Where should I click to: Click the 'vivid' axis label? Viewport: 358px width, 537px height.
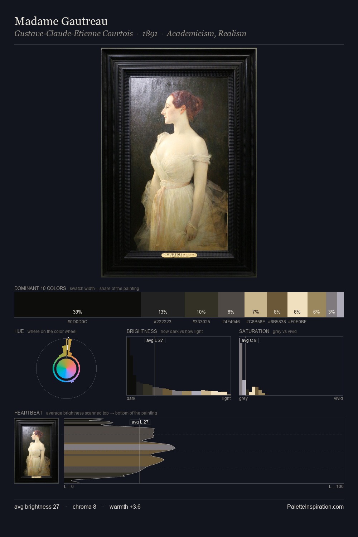click(338, 398)
